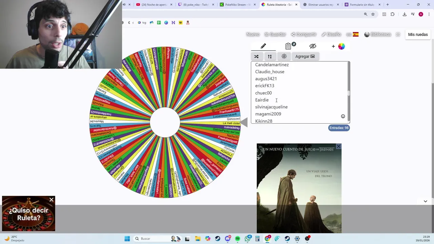The height and width of the screenshot is (244, 434).
Task: Open Diseño customization
Action: pos(331,34)
